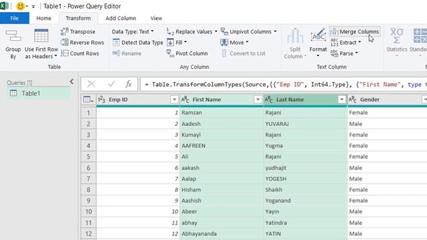Switch to the Home tab
The width and height of the screenshot is (427, 240).
(43, 18)
